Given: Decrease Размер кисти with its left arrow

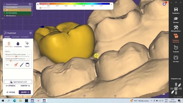Looking at the screenshot, I should [x=27, y=59].
